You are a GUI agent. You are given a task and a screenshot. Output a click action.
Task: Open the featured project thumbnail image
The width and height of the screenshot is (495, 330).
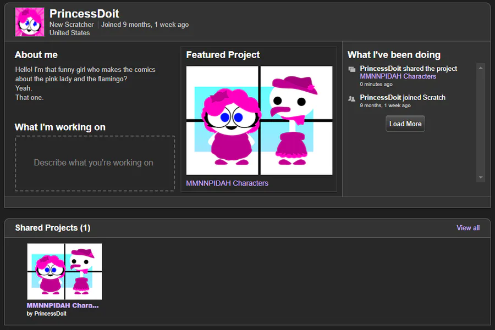[x=259, y=120]
